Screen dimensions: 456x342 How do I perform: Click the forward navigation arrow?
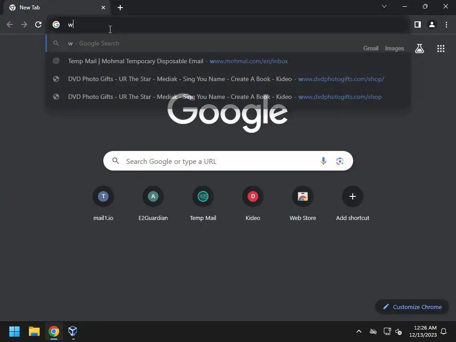[24, 25]
